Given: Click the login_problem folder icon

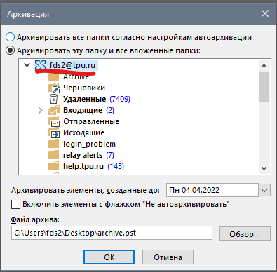Looking at the screenshot, I should pos(54,144).
